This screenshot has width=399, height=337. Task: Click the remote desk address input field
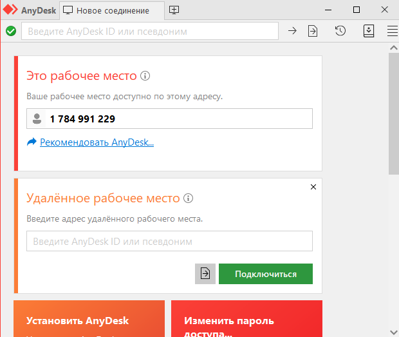169,241
